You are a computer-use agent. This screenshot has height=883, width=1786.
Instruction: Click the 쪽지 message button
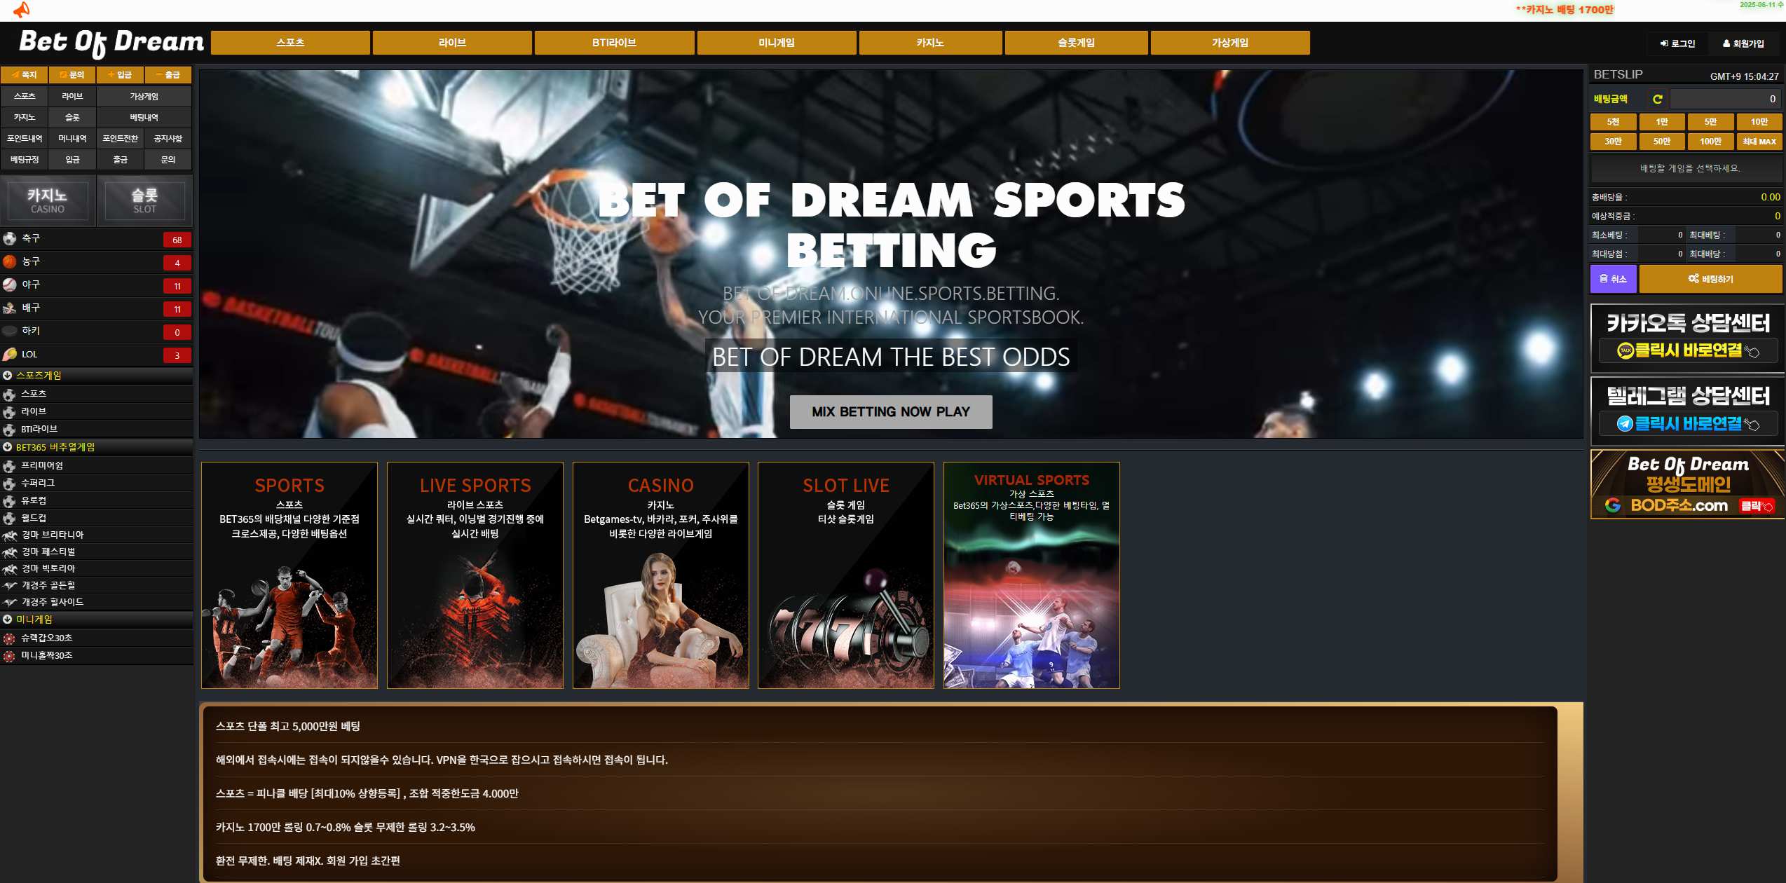click(x=25, y=75)
